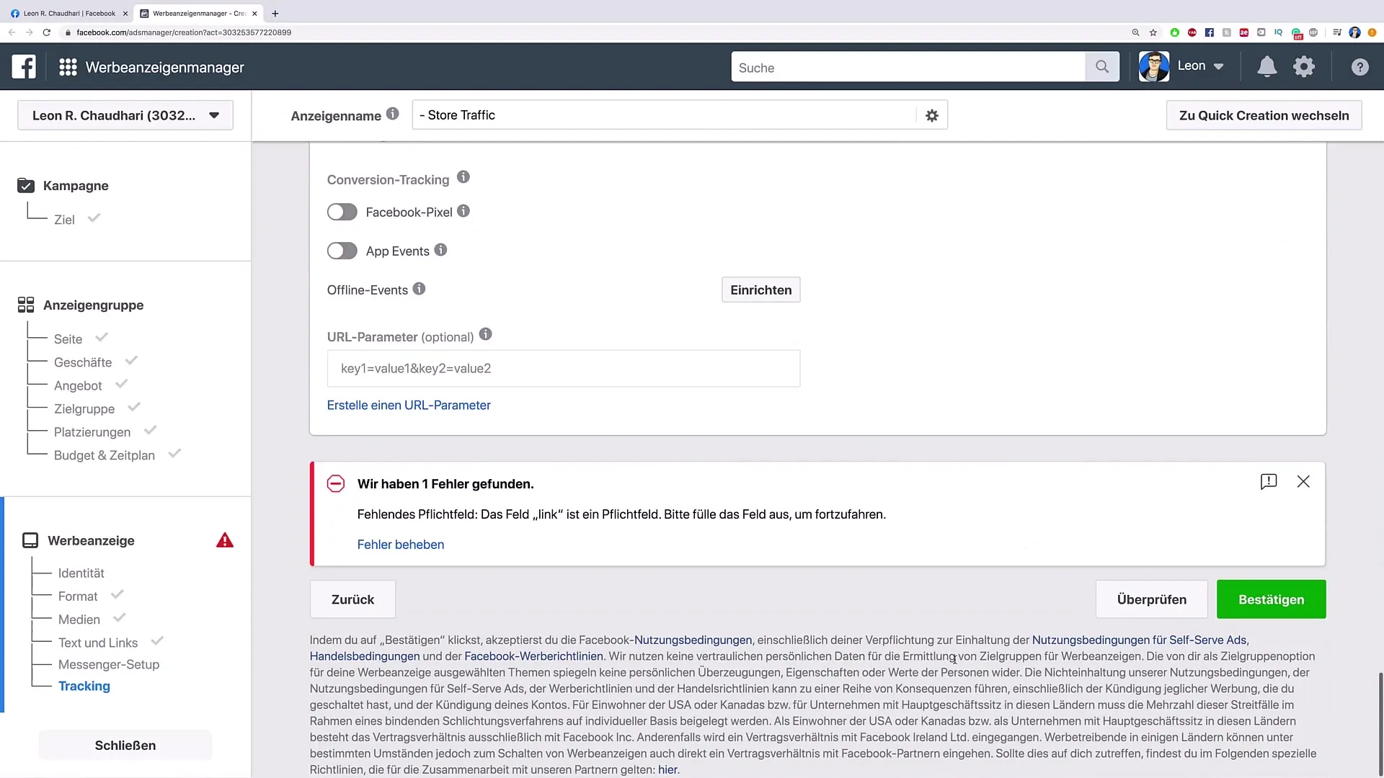
Task: Click Fehler beheben link to fix error
Action: coord(400,545)
